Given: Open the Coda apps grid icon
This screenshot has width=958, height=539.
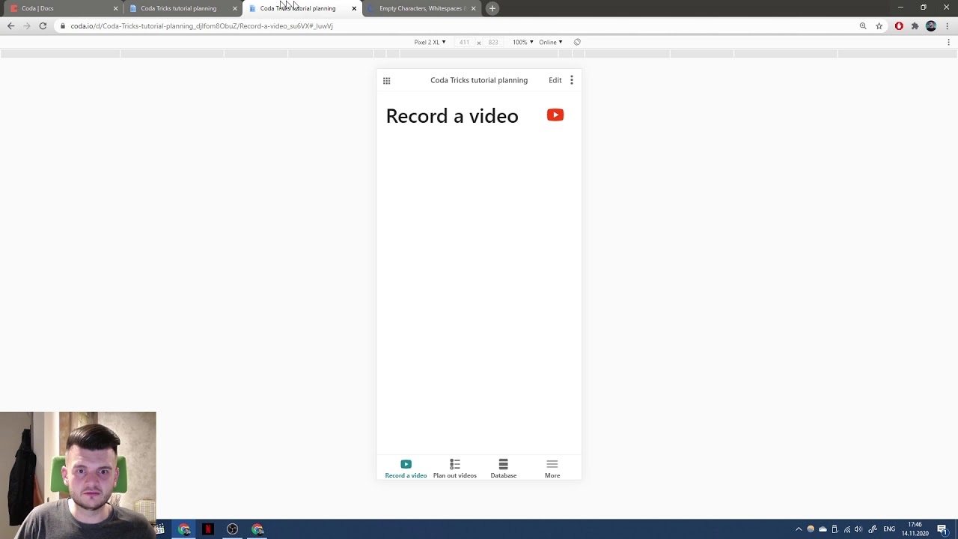Looking at the screenshot, I should point(386,81).
